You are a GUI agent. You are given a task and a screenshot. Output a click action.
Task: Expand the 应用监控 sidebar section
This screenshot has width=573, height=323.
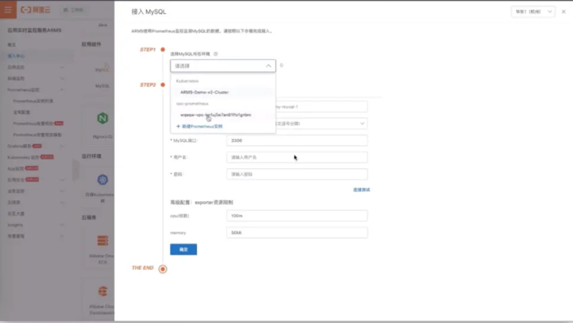(62, 67)
